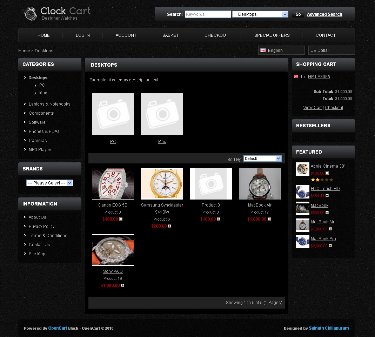Open Samsung SyncMaster gold watch image
The height and width of the screenshot is (337, 375).
pyautogui.click(x=162, y=183)
